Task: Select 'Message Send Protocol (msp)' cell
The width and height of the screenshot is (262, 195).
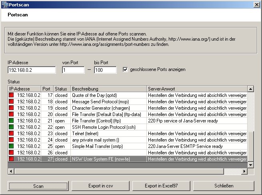Action: click(109, 102)
